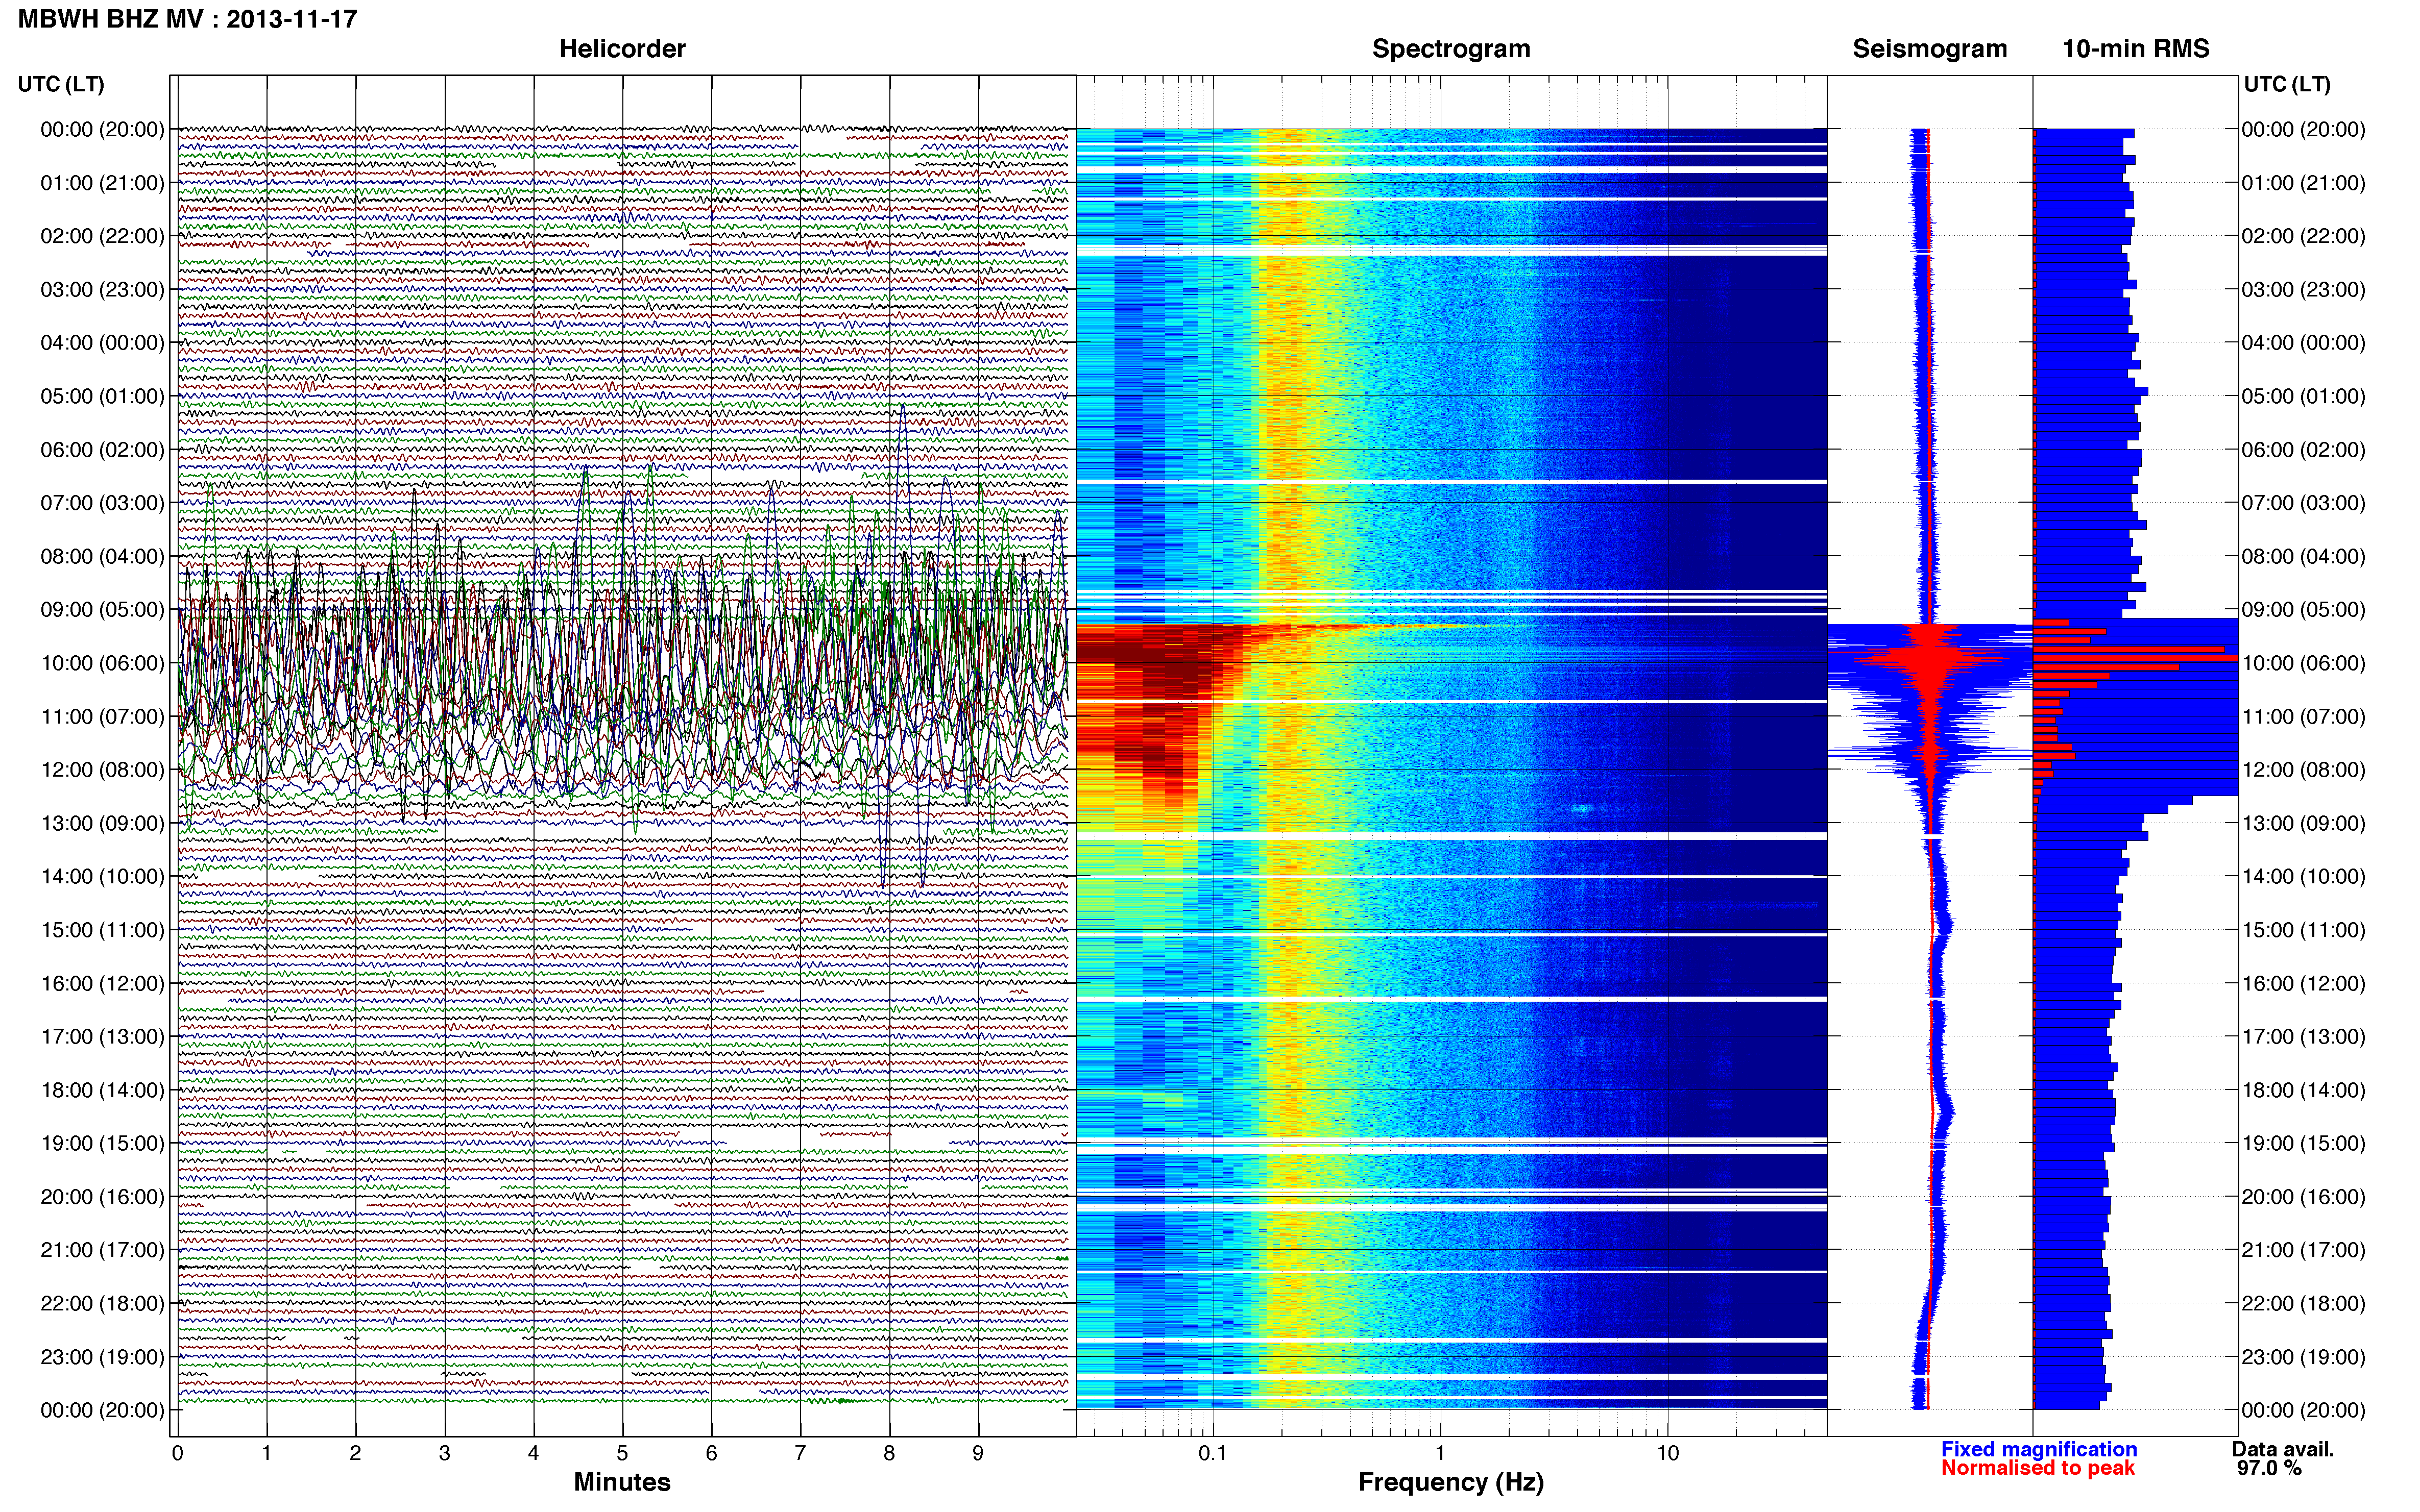The width and height of the screenshot is (2420, 1512).
Task: Click the left 'UTC (LT)' axis label
Action: [61, 84]
